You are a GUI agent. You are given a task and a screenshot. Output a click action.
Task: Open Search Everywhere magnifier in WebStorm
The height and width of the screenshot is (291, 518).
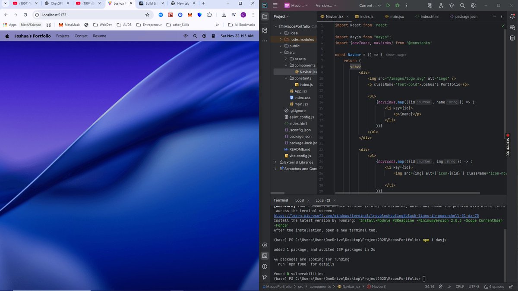pyautogui.click(x=462, y=6)
